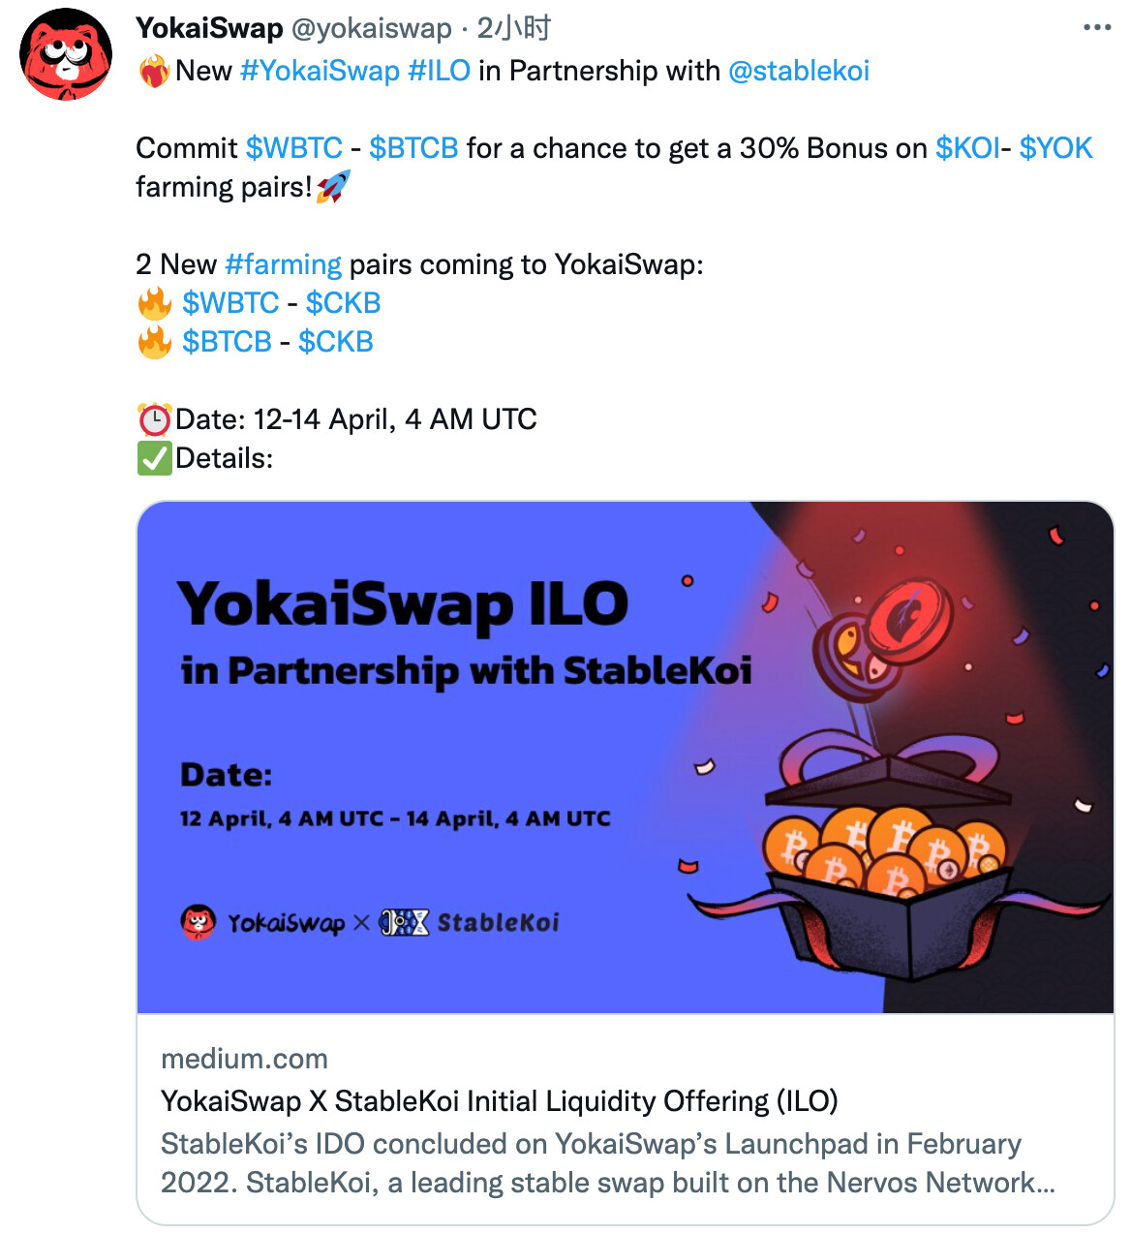Screen dimensions: 1131x1234
Task: Click the #farming hashtag
Action: (283, 264)
